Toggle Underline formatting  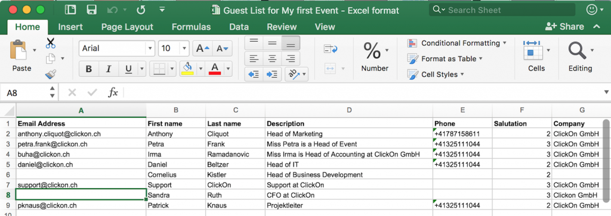[129, 69]
